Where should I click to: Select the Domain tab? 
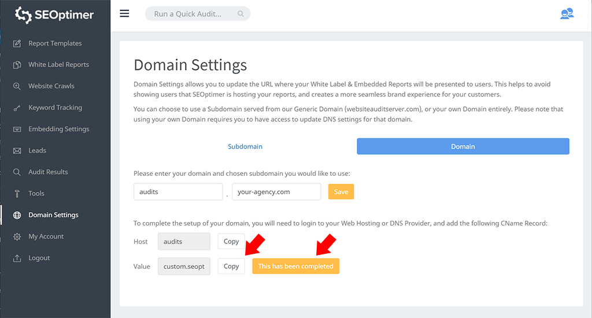[462, 146]
